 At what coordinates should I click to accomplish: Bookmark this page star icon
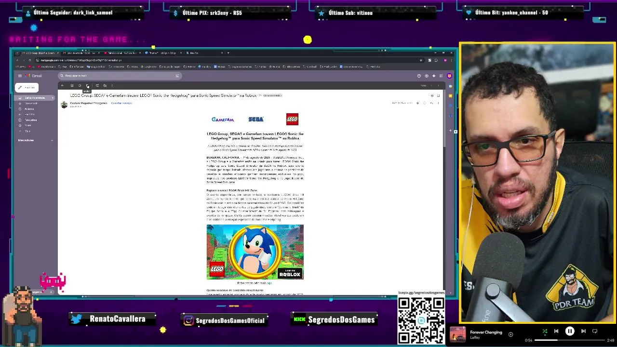click(421, 60)
